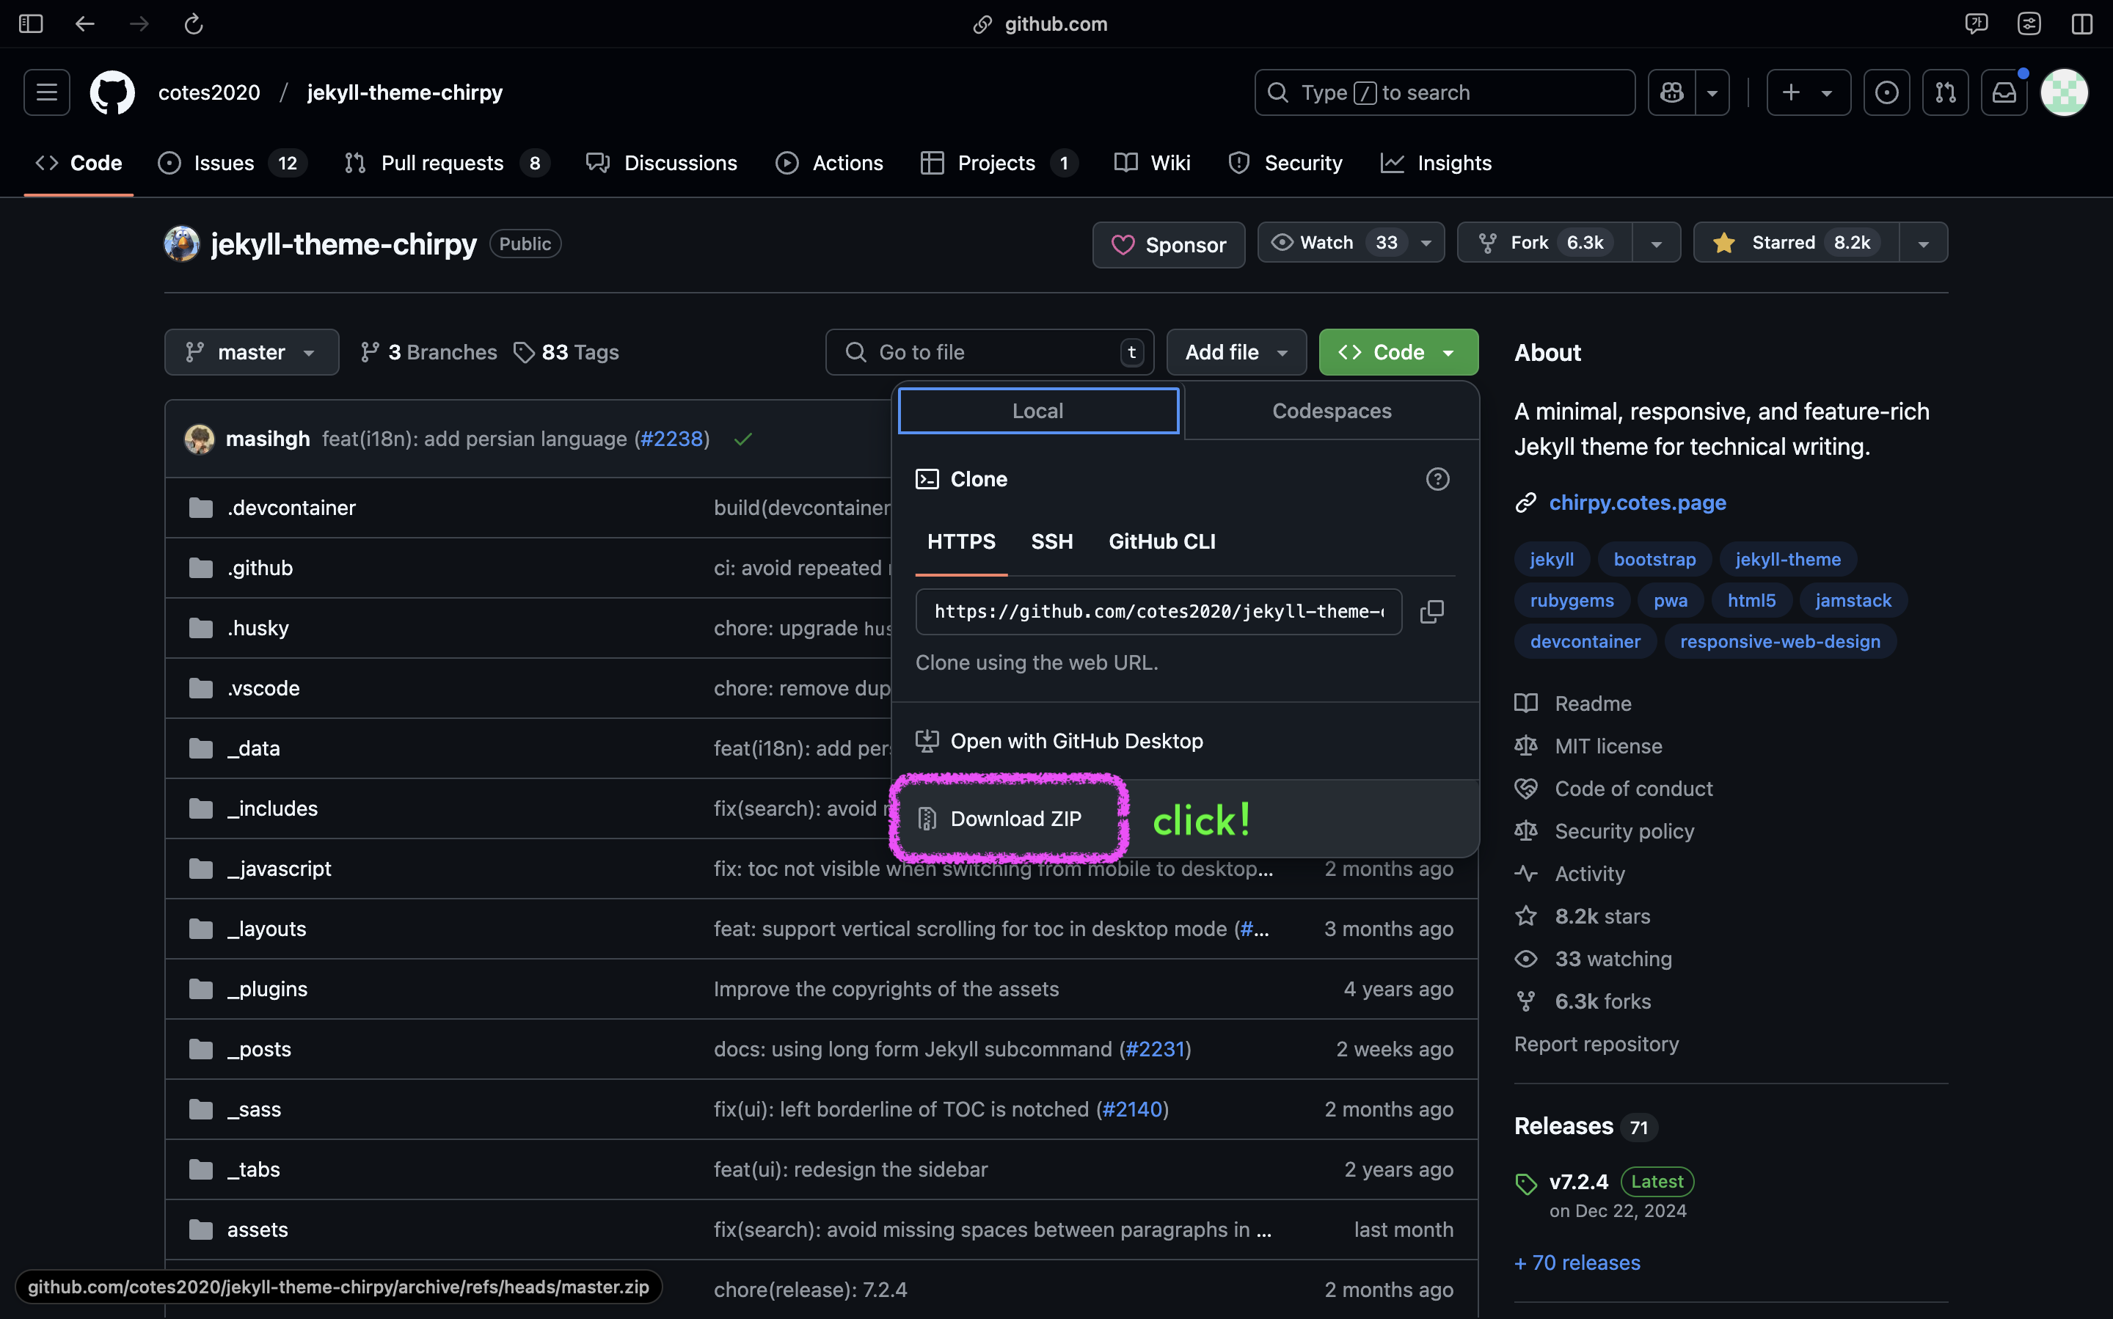The height and width of the screenshot is (1319, 2113).
Task: Click the Watch button
Action: pyautogui.click(x=1351, y=243)
